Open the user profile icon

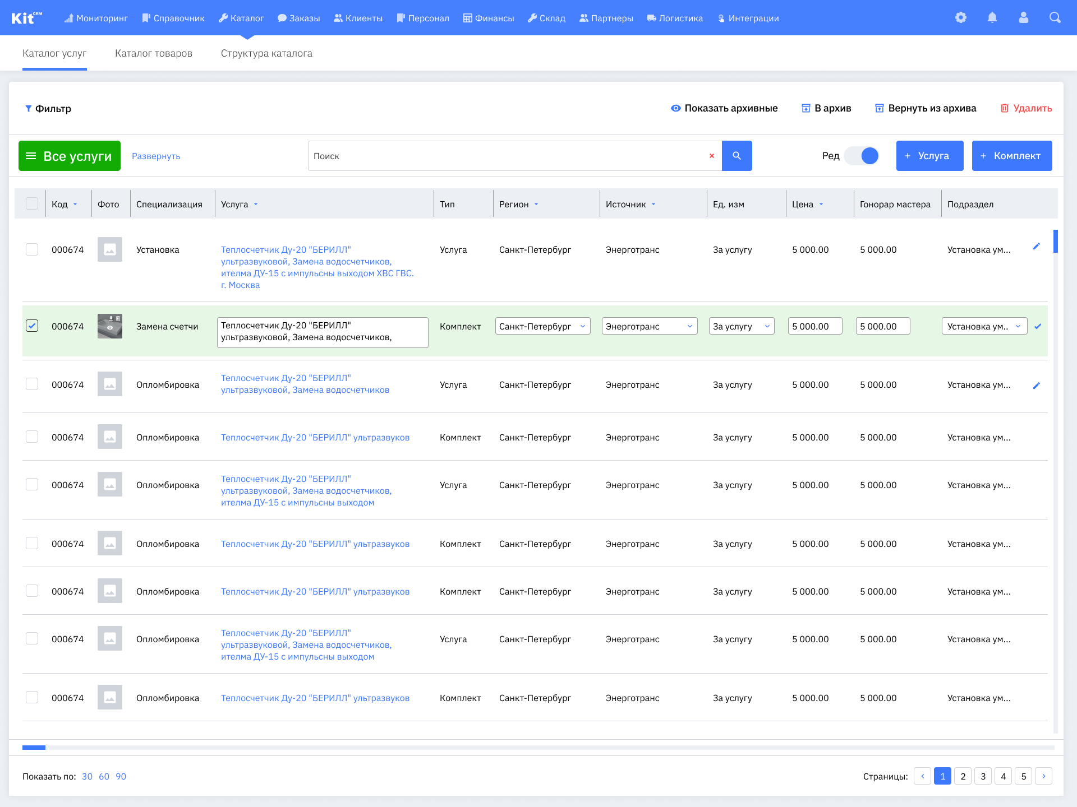click(x=1024, y=18)
